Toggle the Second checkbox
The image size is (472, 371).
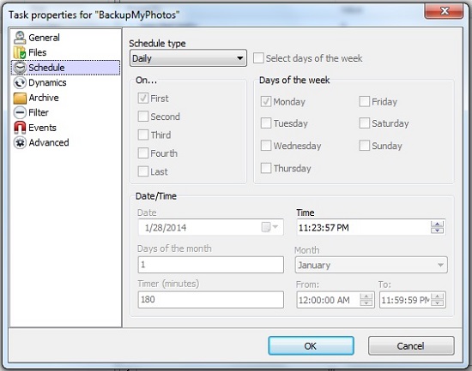143,117
